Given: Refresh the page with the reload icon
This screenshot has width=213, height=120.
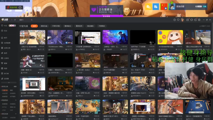Looking at the screenshot, I should (15, 20).
